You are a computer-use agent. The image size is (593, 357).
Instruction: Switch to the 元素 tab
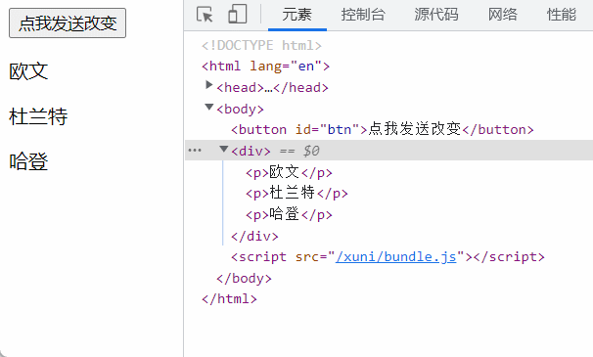297,15
